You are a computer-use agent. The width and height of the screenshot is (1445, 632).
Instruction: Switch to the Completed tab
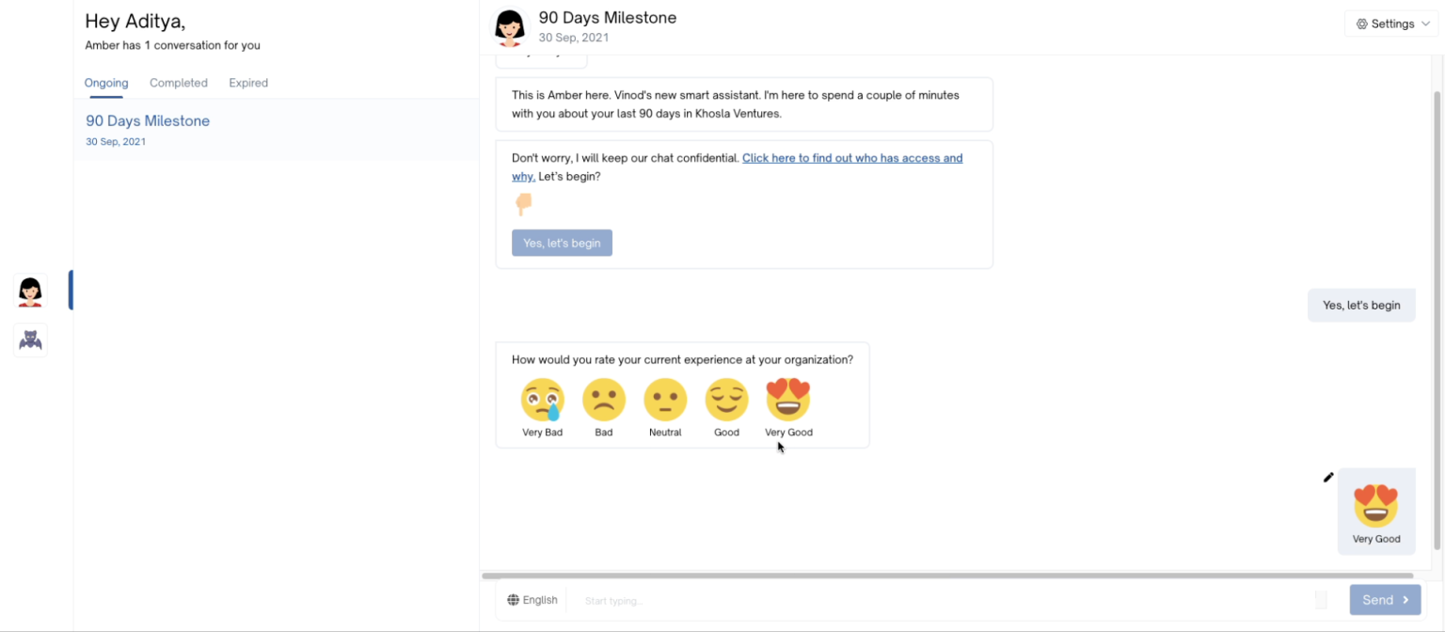(179, 83)
